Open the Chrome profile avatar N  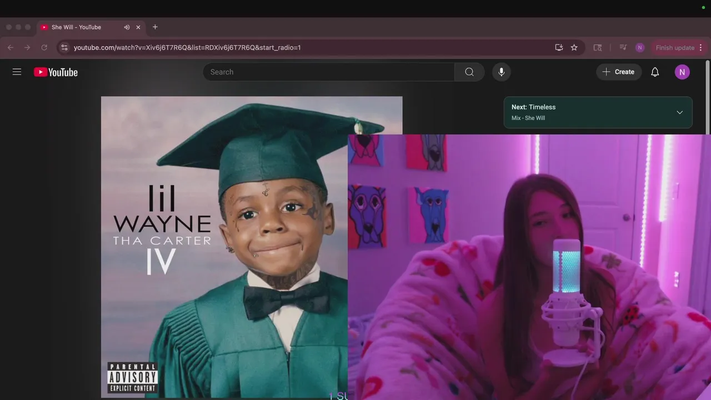[x=640, y=48]
